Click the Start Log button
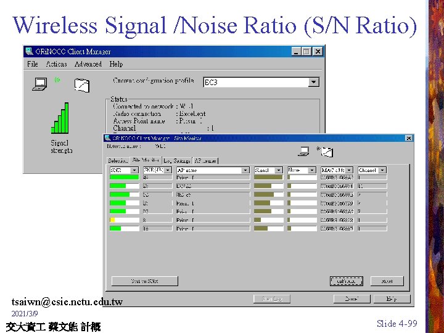This screenshot has height=333, width=444. click(x=272, y=298)
